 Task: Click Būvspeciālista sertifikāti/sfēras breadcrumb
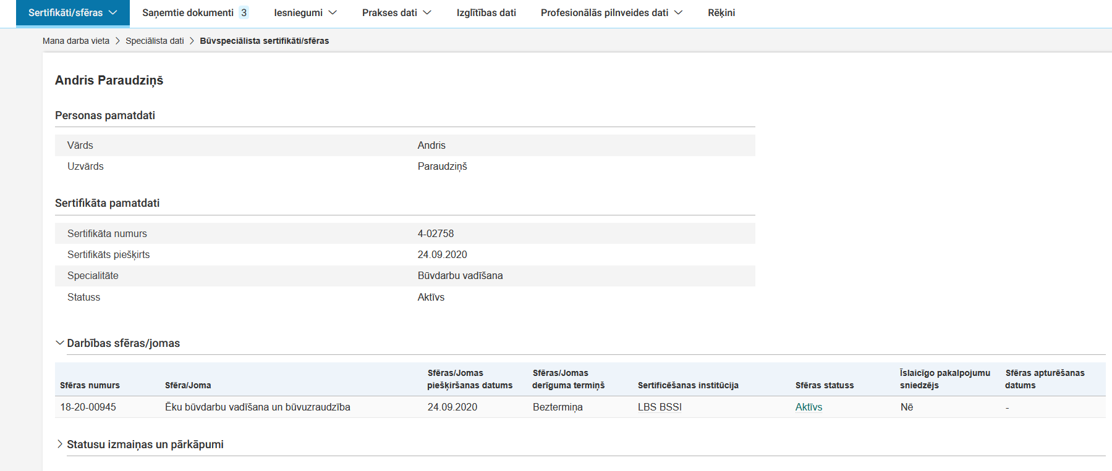pos(264,41)
